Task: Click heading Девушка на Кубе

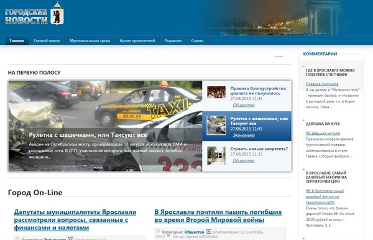Action: pos(323,124)
